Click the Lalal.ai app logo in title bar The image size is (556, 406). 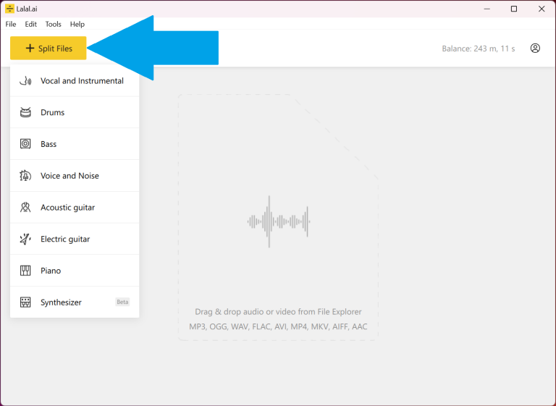coord(9,9)
